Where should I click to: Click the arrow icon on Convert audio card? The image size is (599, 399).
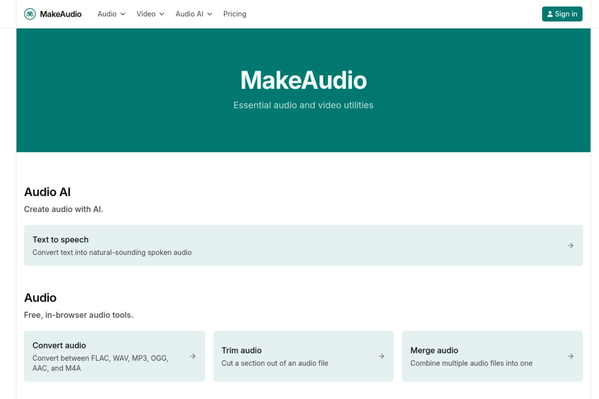(192, 356)
